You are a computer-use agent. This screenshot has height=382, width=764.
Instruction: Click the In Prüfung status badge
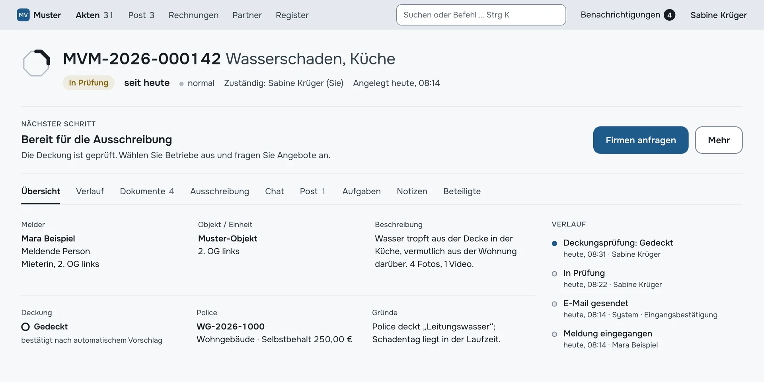click(88, 83)
